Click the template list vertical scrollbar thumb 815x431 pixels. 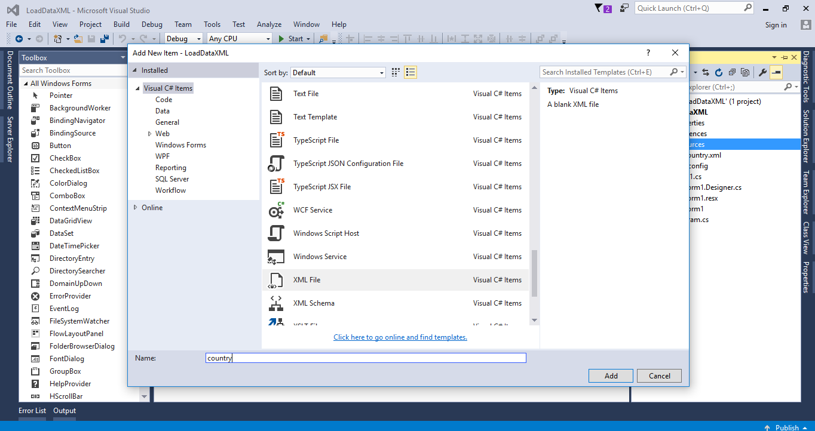[x=534, y=273]
